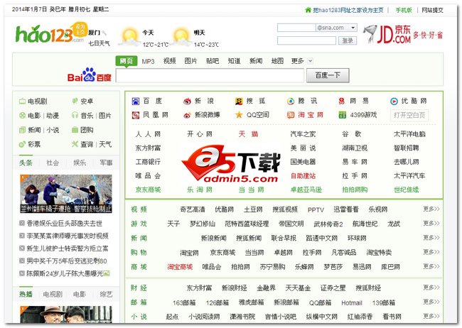Viewport: 462px width, 328px height.
Task: Click the 打开空白页 box
Action: [x=409, y=115]
